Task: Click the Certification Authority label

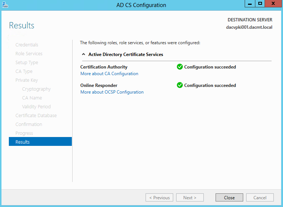Action: [104, 67]
